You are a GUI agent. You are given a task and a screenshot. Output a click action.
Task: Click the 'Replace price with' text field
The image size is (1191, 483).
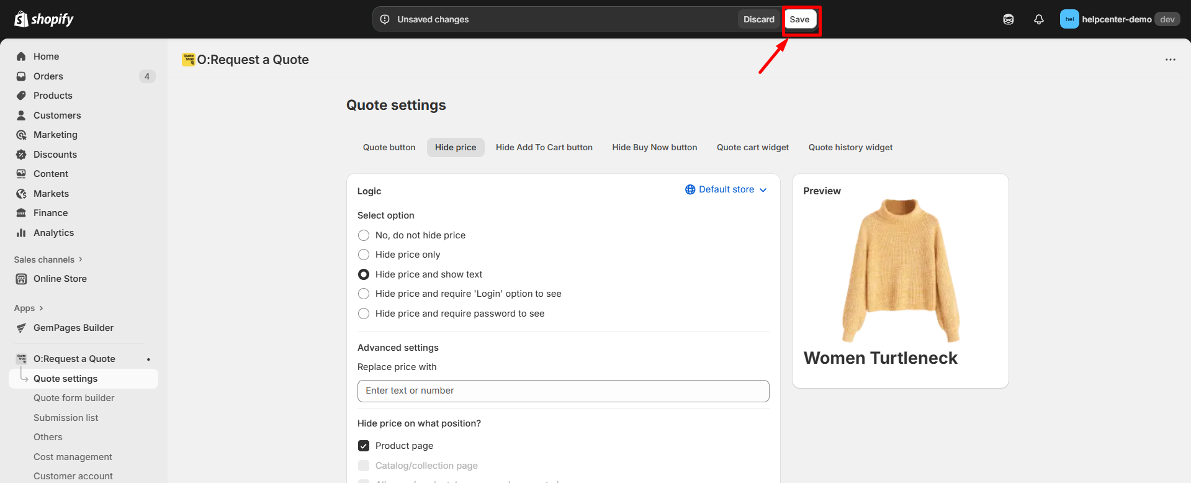coord(563,390)
